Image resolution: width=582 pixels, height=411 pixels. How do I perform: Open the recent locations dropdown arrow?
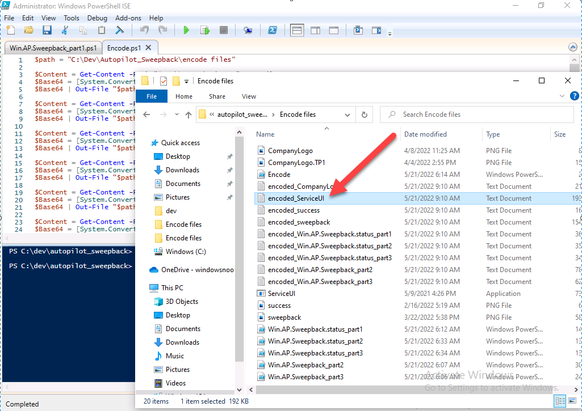[x=176, y=115]
